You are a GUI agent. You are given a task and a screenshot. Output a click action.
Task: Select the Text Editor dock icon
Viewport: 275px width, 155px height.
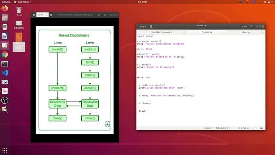(5, 45)
